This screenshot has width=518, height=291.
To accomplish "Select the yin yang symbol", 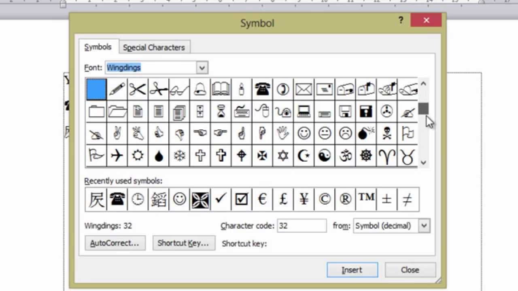I will pos(325,156).
